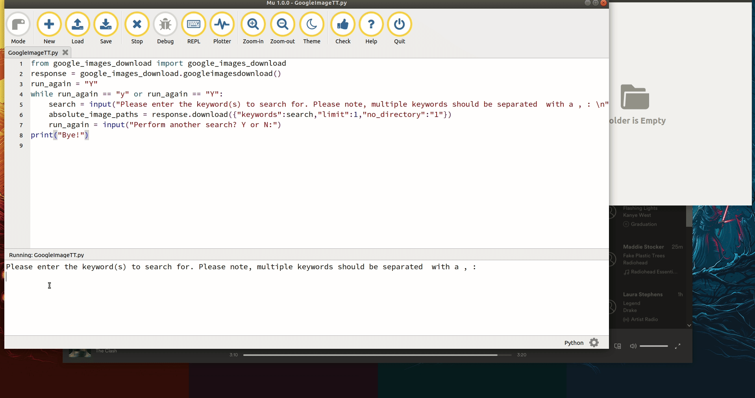Open Maddie Stocker's activity in music player
This screenshot has height=398, width=755.
(x=643, y=247)
